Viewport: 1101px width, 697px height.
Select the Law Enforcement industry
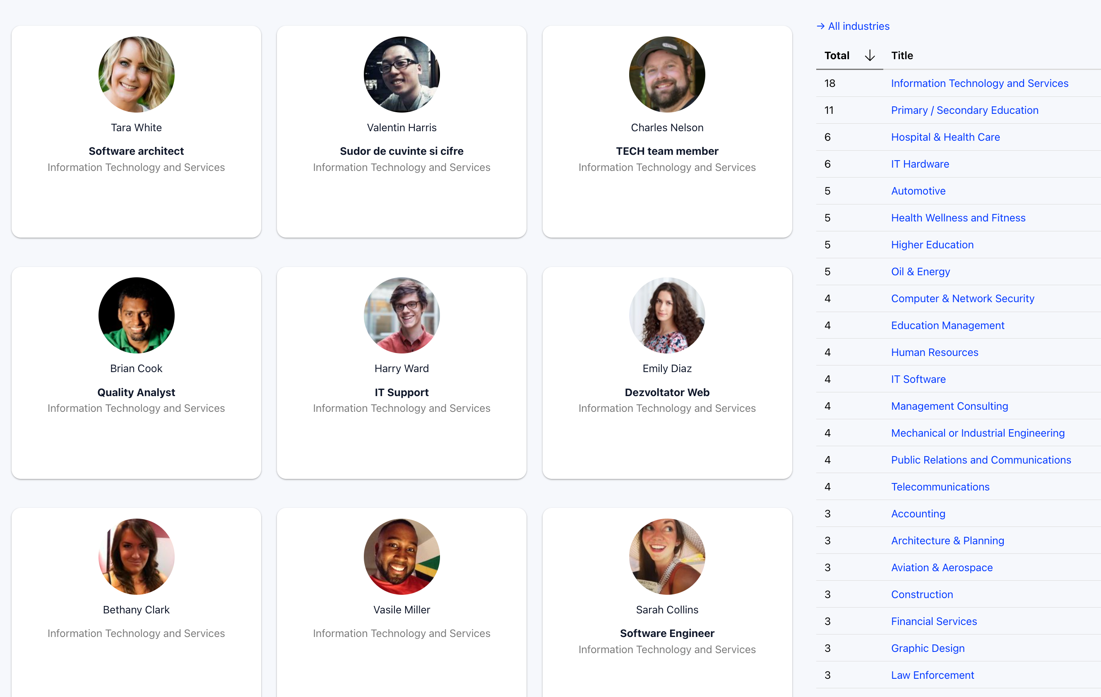[932, 675]
